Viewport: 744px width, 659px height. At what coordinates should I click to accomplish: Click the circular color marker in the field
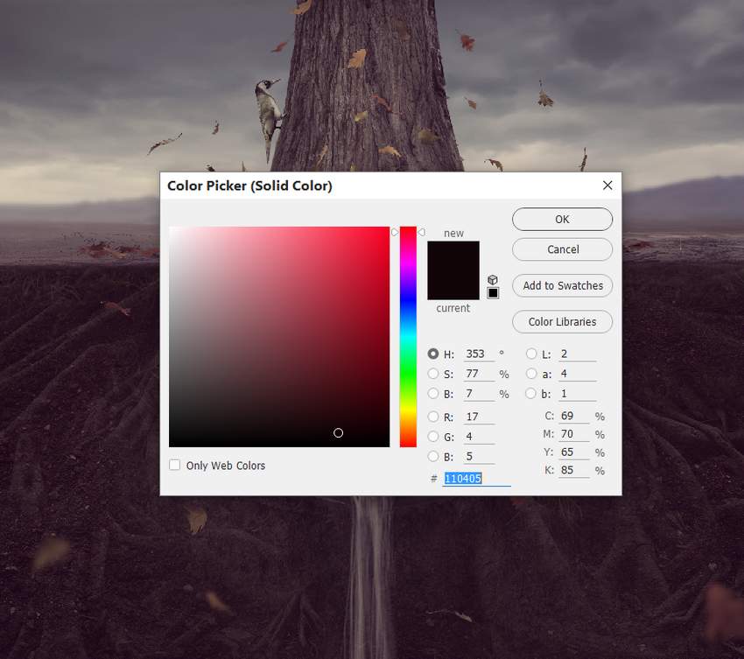click(x=339, y=432)
